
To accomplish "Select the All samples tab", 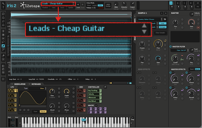I will (x=198, y=3).
